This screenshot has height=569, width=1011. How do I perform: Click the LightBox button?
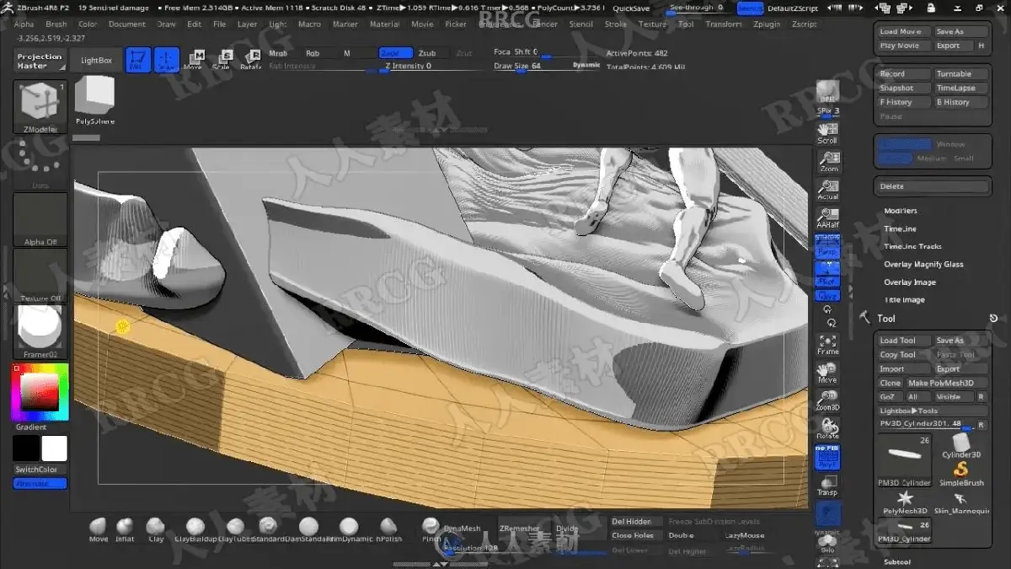[96, 61]
